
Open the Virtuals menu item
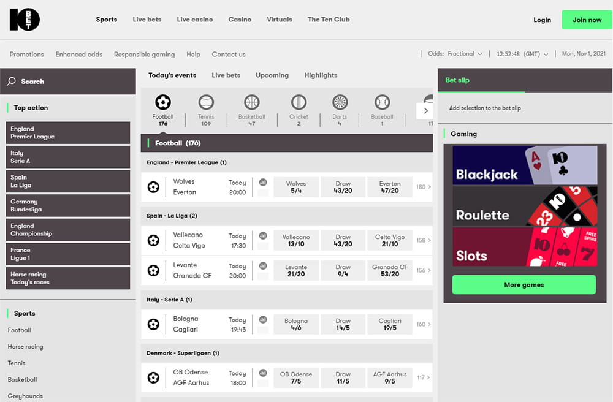[x=280, y=20]
